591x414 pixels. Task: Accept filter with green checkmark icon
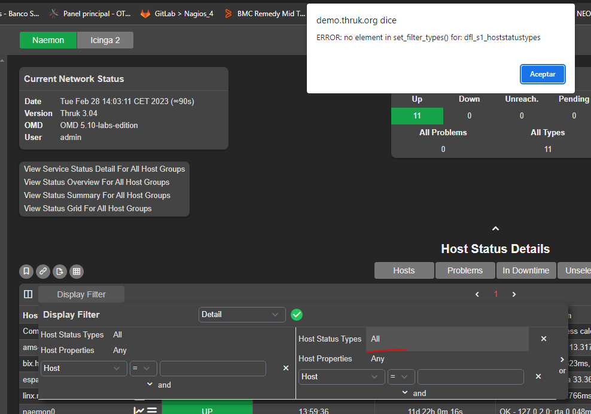297,315
